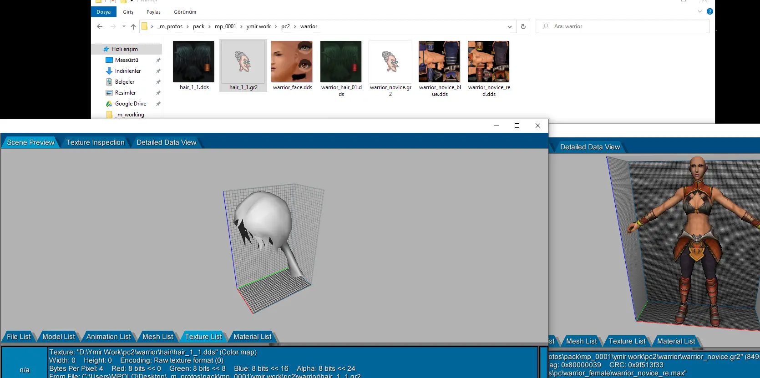Select the n/a texture preview box
760x378 pixels.
click(25, 363)
